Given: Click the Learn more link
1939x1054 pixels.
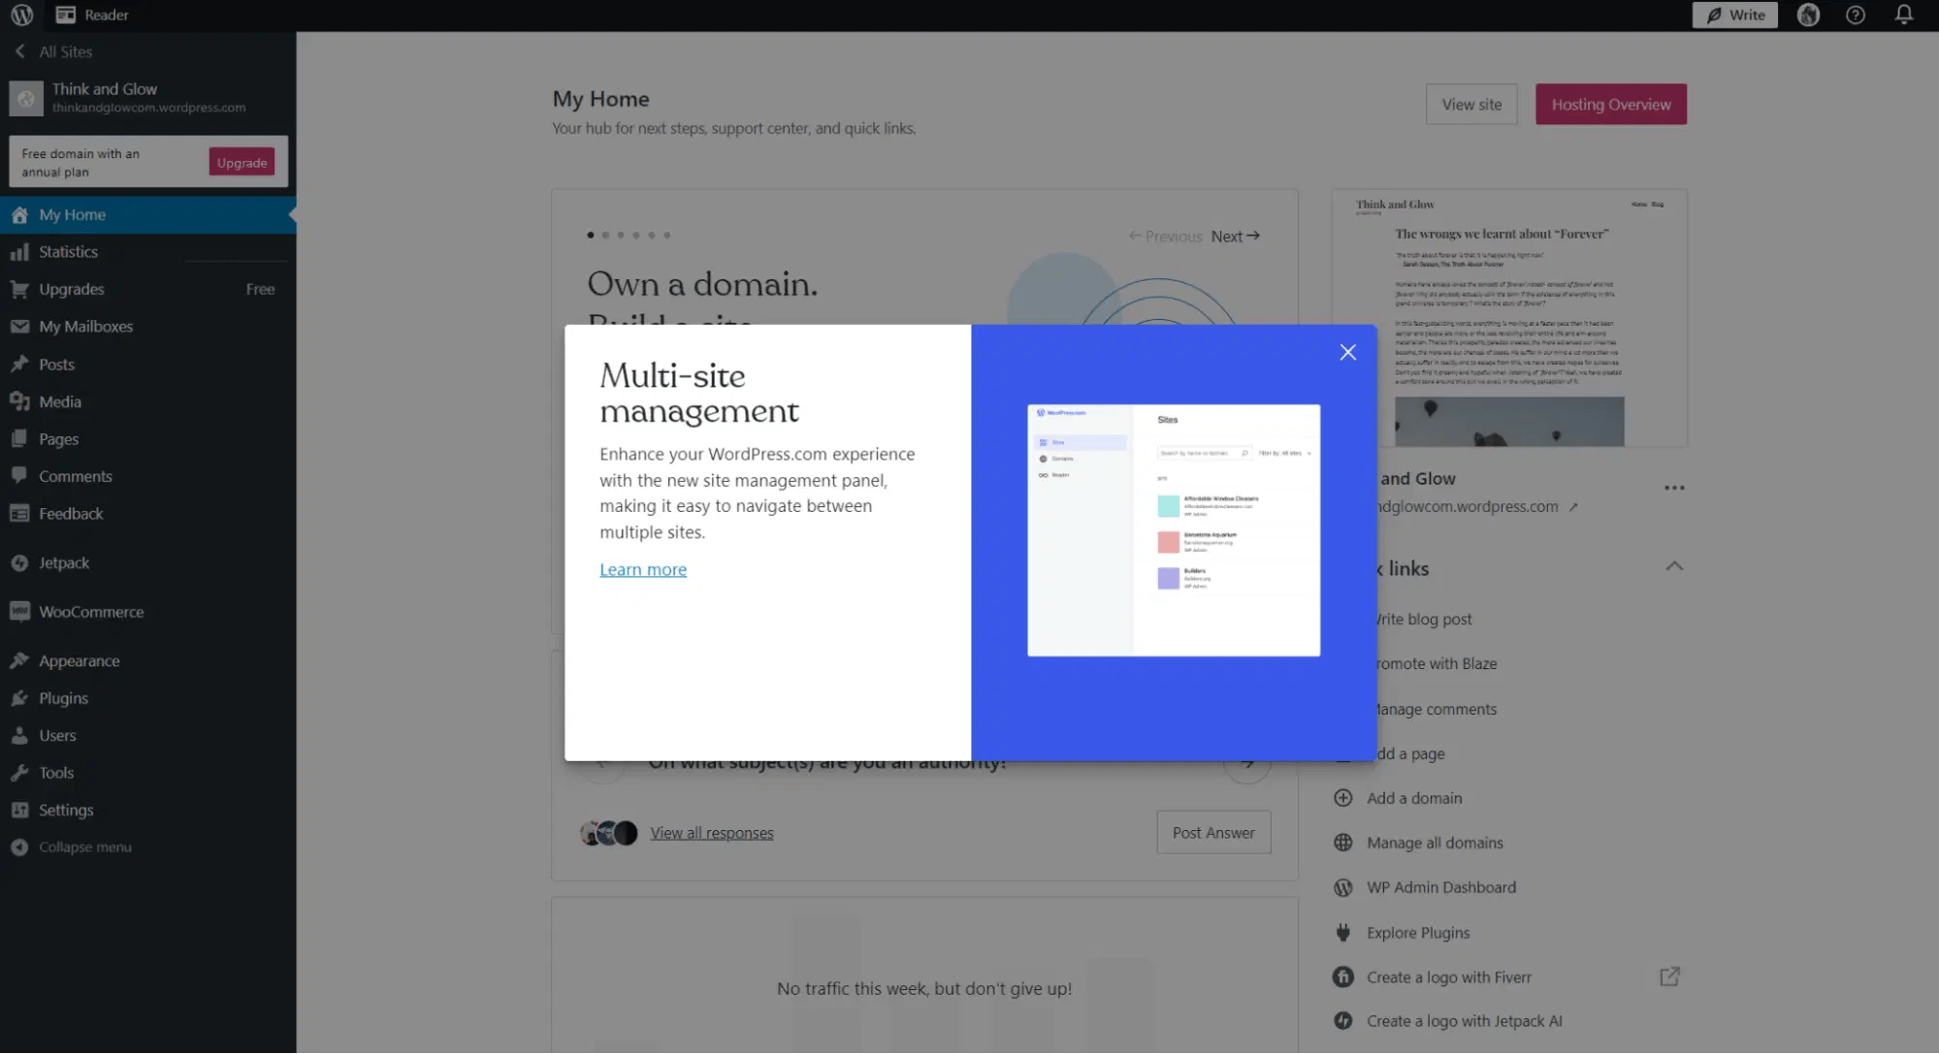Looking at the screenshot, I should click(x=642, y=569).
